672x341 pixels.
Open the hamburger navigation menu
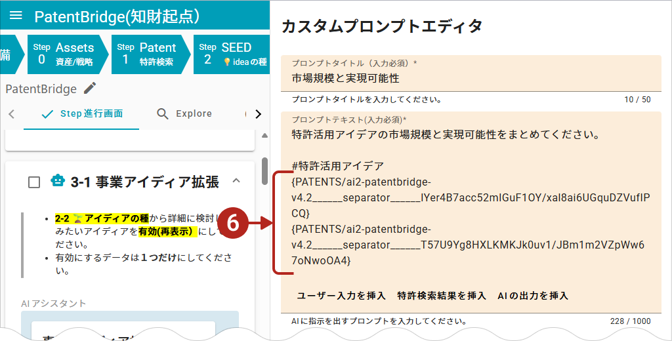click(x=16, y=16)
